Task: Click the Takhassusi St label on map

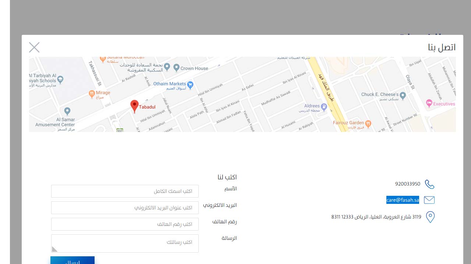Action: [95, 74]
